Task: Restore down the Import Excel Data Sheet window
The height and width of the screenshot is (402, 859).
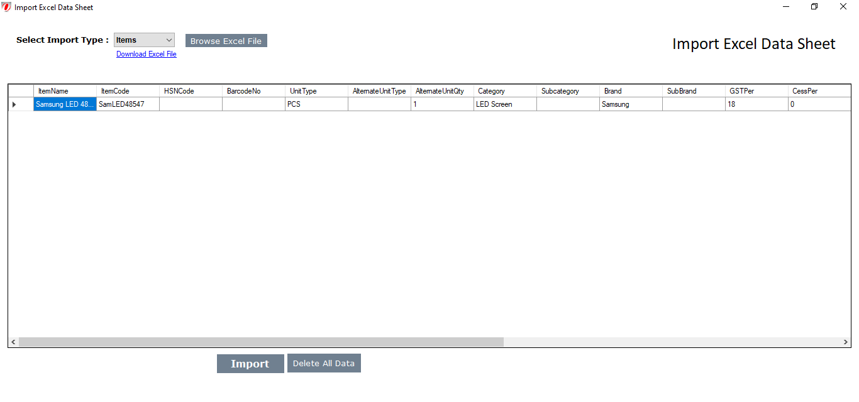Action: [814, 7]
